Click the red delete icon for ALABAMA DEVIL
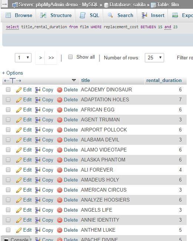Viewport: 193px width, 241px height. point(60,140)
